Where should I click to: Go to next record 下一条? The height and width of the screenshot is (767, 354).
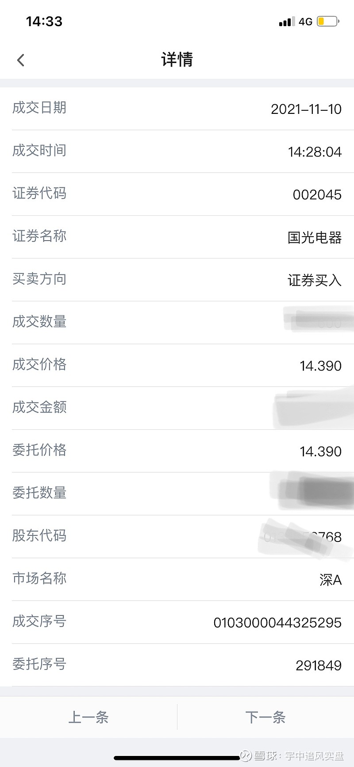265,717
